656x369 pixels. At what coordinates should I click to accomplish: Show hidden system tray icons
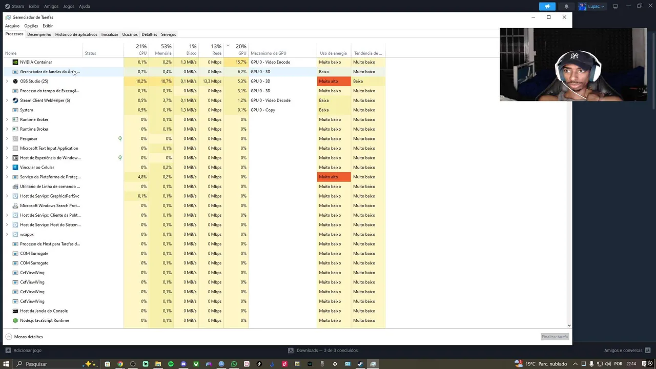(576, 364)
